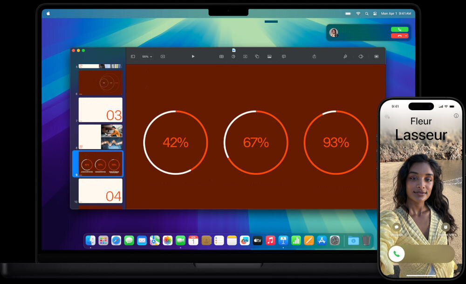This screenshot has height=284, width=466.
Task: Insert a text box in Keynote
Action: [245, 57]
